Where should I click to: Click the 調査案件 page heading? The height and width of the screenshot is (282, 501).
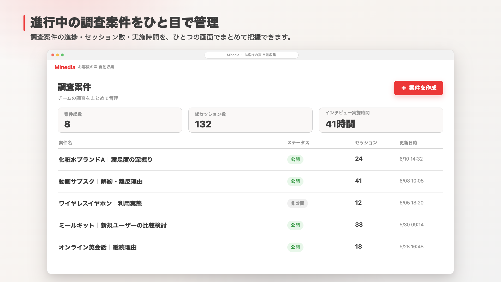coord(74,87)
